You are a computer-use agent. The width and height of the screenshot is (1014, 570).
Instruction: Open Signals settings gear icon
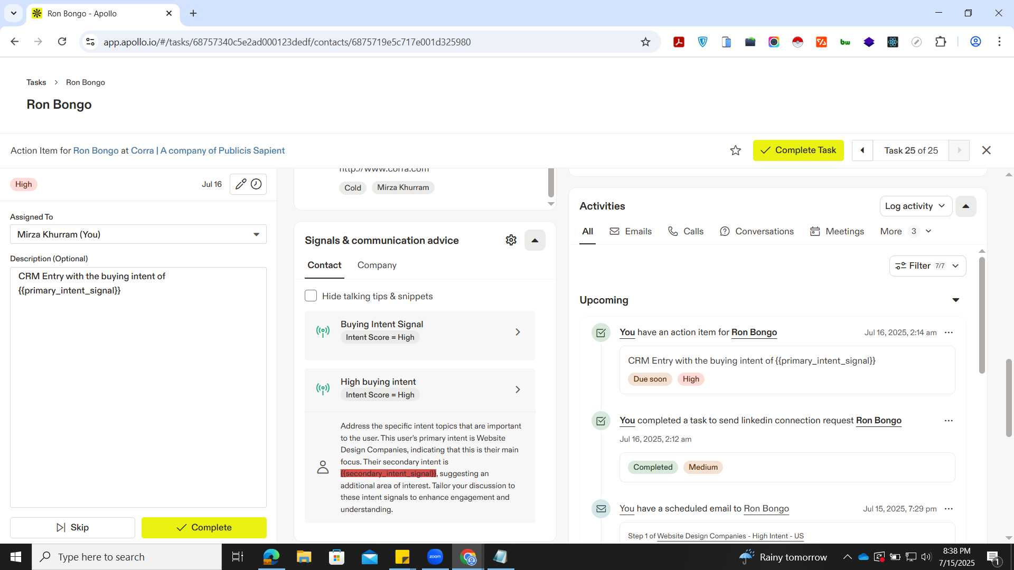tap(511, 240)
